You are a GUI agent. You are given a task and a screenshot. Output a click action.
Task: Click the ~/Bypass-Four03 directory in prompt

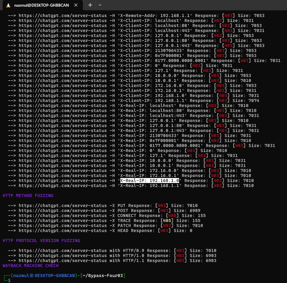[103, 276]
